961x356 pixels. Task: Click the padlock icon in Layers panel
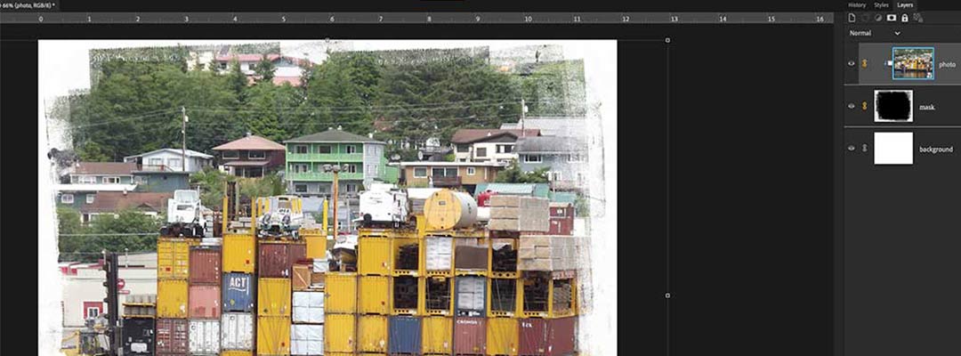pos(905,18)
